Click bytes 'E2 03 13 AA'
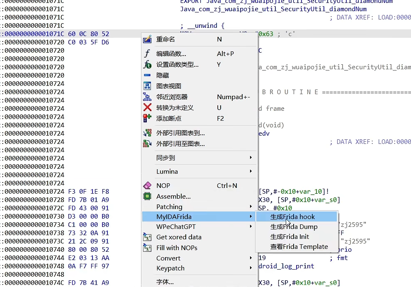Viewport: 411px width, 287px height. [89, 258]
